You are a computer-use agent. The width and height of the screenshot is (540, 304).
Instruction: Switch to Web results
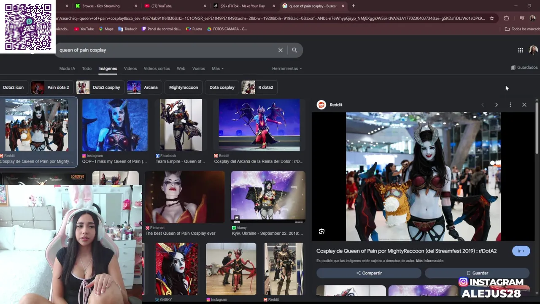[181, 68]
